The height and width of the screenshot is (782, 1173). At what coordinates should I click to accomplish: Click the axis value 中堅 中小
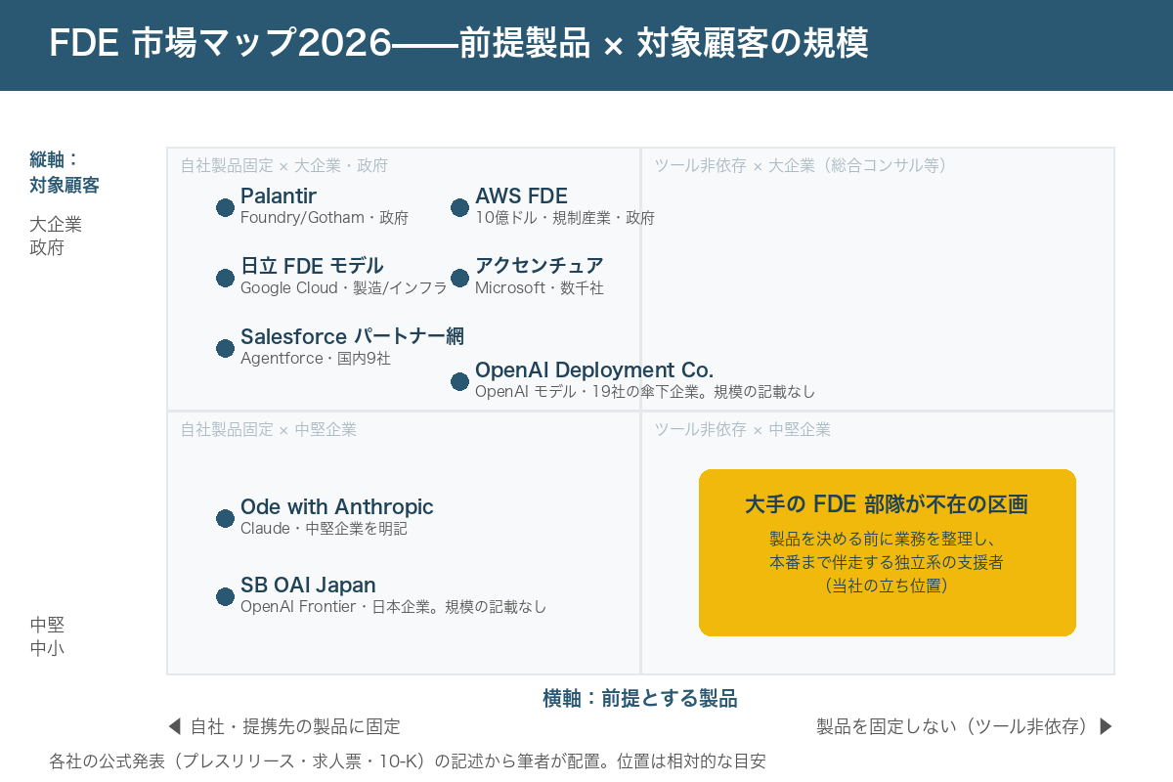pyautogui.click(x=47, y=636)
